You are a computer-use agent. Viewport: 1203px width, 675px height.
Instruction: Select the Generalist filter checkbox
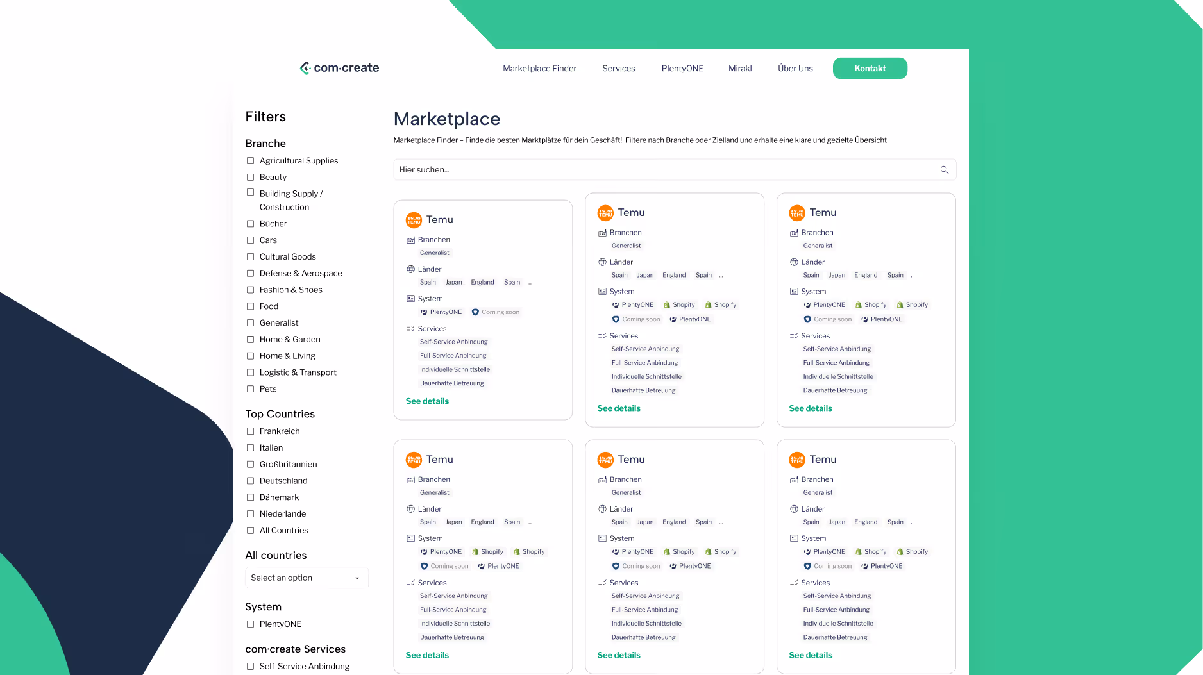251,323
